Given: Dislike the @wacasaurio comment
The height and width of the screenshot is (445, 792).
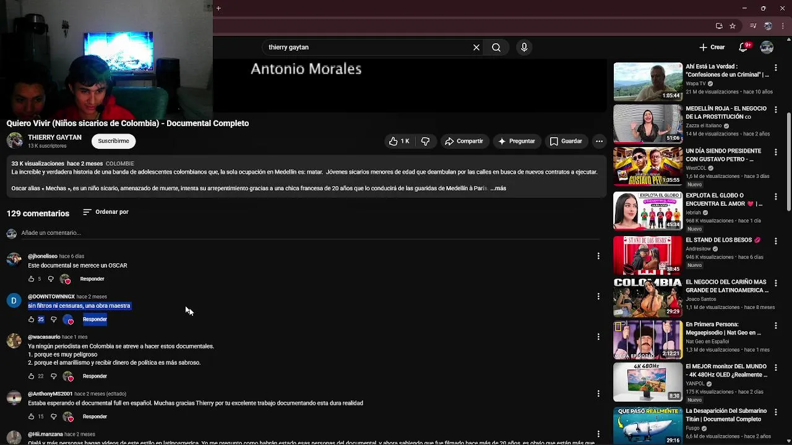Looking at the screenshot, I should 53,376.
